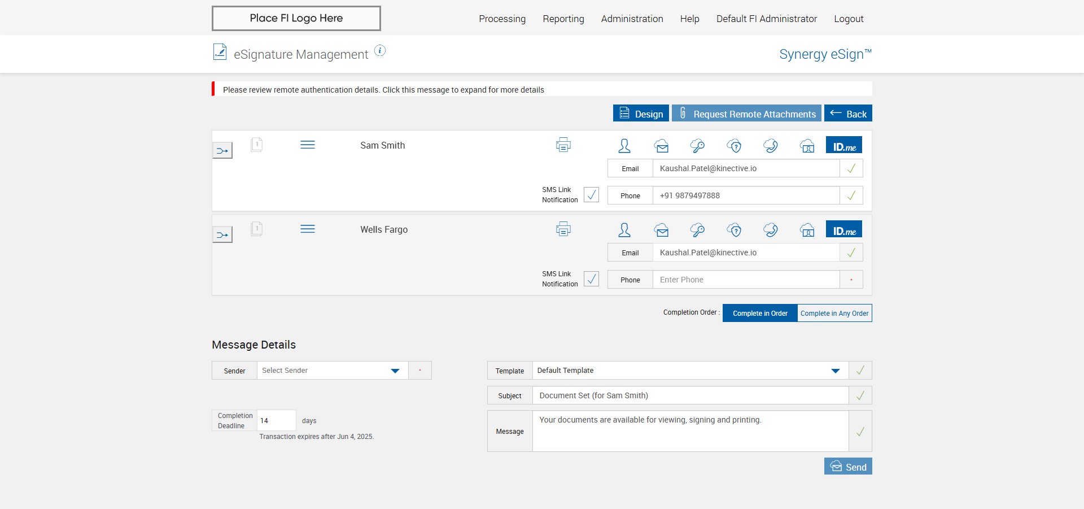Image resolution: width=1084 pixels, height=509 pixels.
Task: Click the Send button
Action: [x=847, y=467]
